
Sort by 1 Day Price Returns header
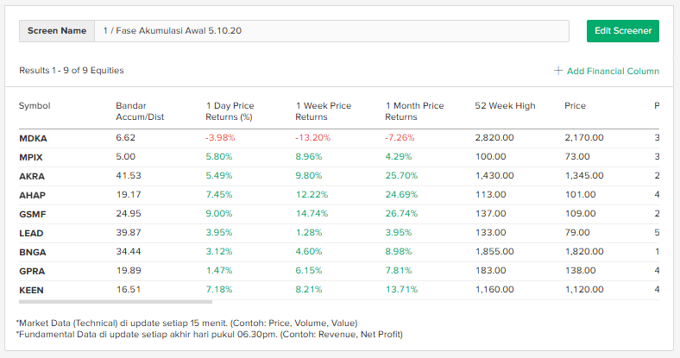click(230, 111)
